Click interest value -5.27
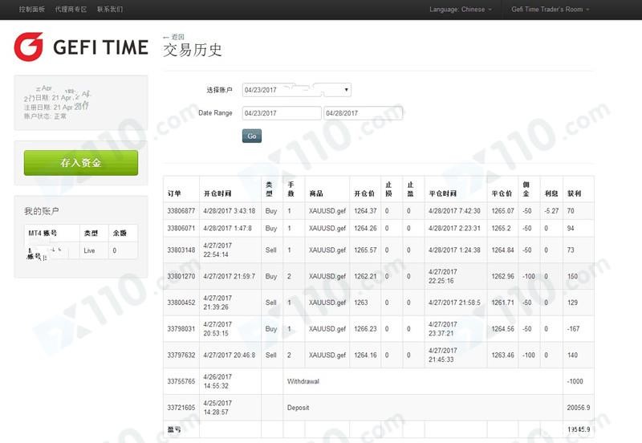642x443 pixels. point(551,211)
